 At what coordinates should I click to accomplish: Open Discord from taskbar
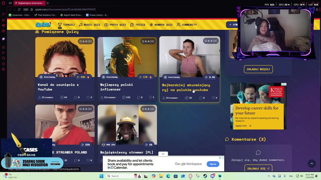click(212, 176)
